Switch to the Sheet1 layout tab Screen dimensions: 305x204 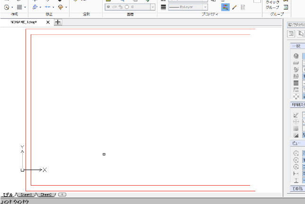point(26,195)
